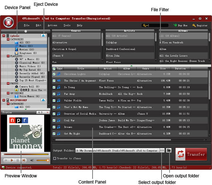
Task: Uncheck Get Me Right track
Action: (54, 133)
